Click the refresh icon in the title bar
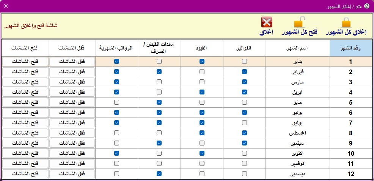 coord(367,6)
